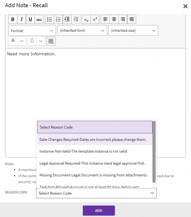Click the 'Need more Information.' text
Screen dimensions: 191x217
[31, 54]
